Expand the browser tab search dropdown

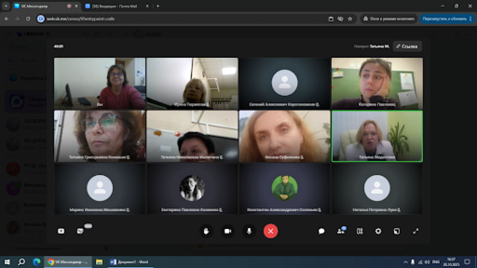5,6
